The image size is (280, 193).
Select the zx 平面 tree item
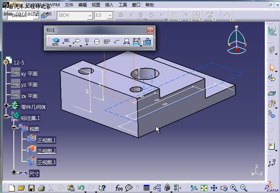coord(29,96)
